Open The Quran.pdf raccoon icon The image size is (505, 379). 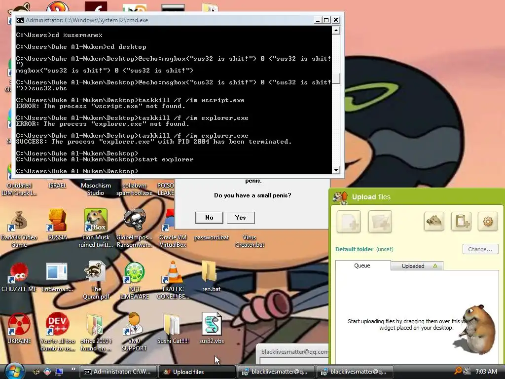tap(95, 272)
